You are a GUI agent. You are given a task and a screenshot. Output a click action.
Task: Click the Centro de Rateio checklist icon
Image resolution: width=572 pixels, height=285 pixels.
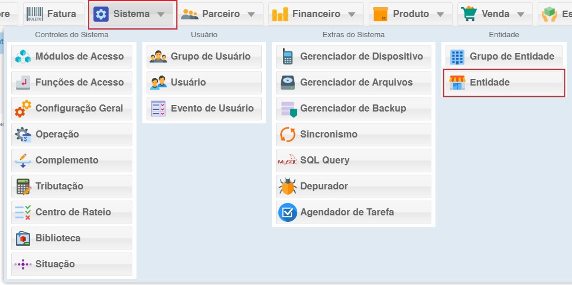(23, 212)
